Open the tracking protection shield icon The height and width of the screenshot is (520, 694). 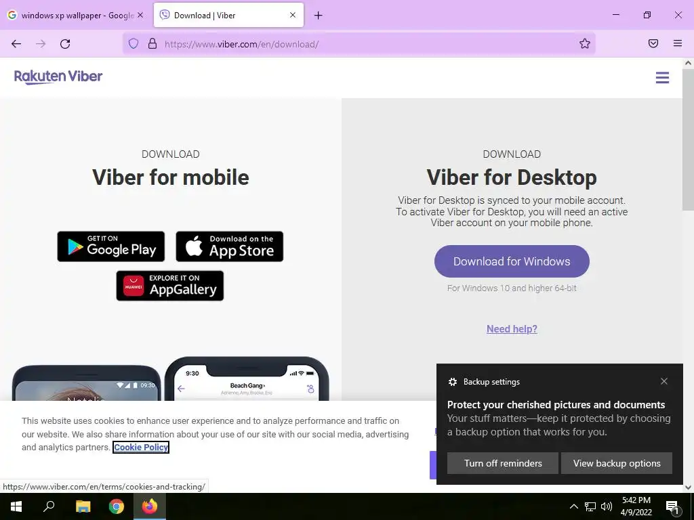tap(134, 43)
